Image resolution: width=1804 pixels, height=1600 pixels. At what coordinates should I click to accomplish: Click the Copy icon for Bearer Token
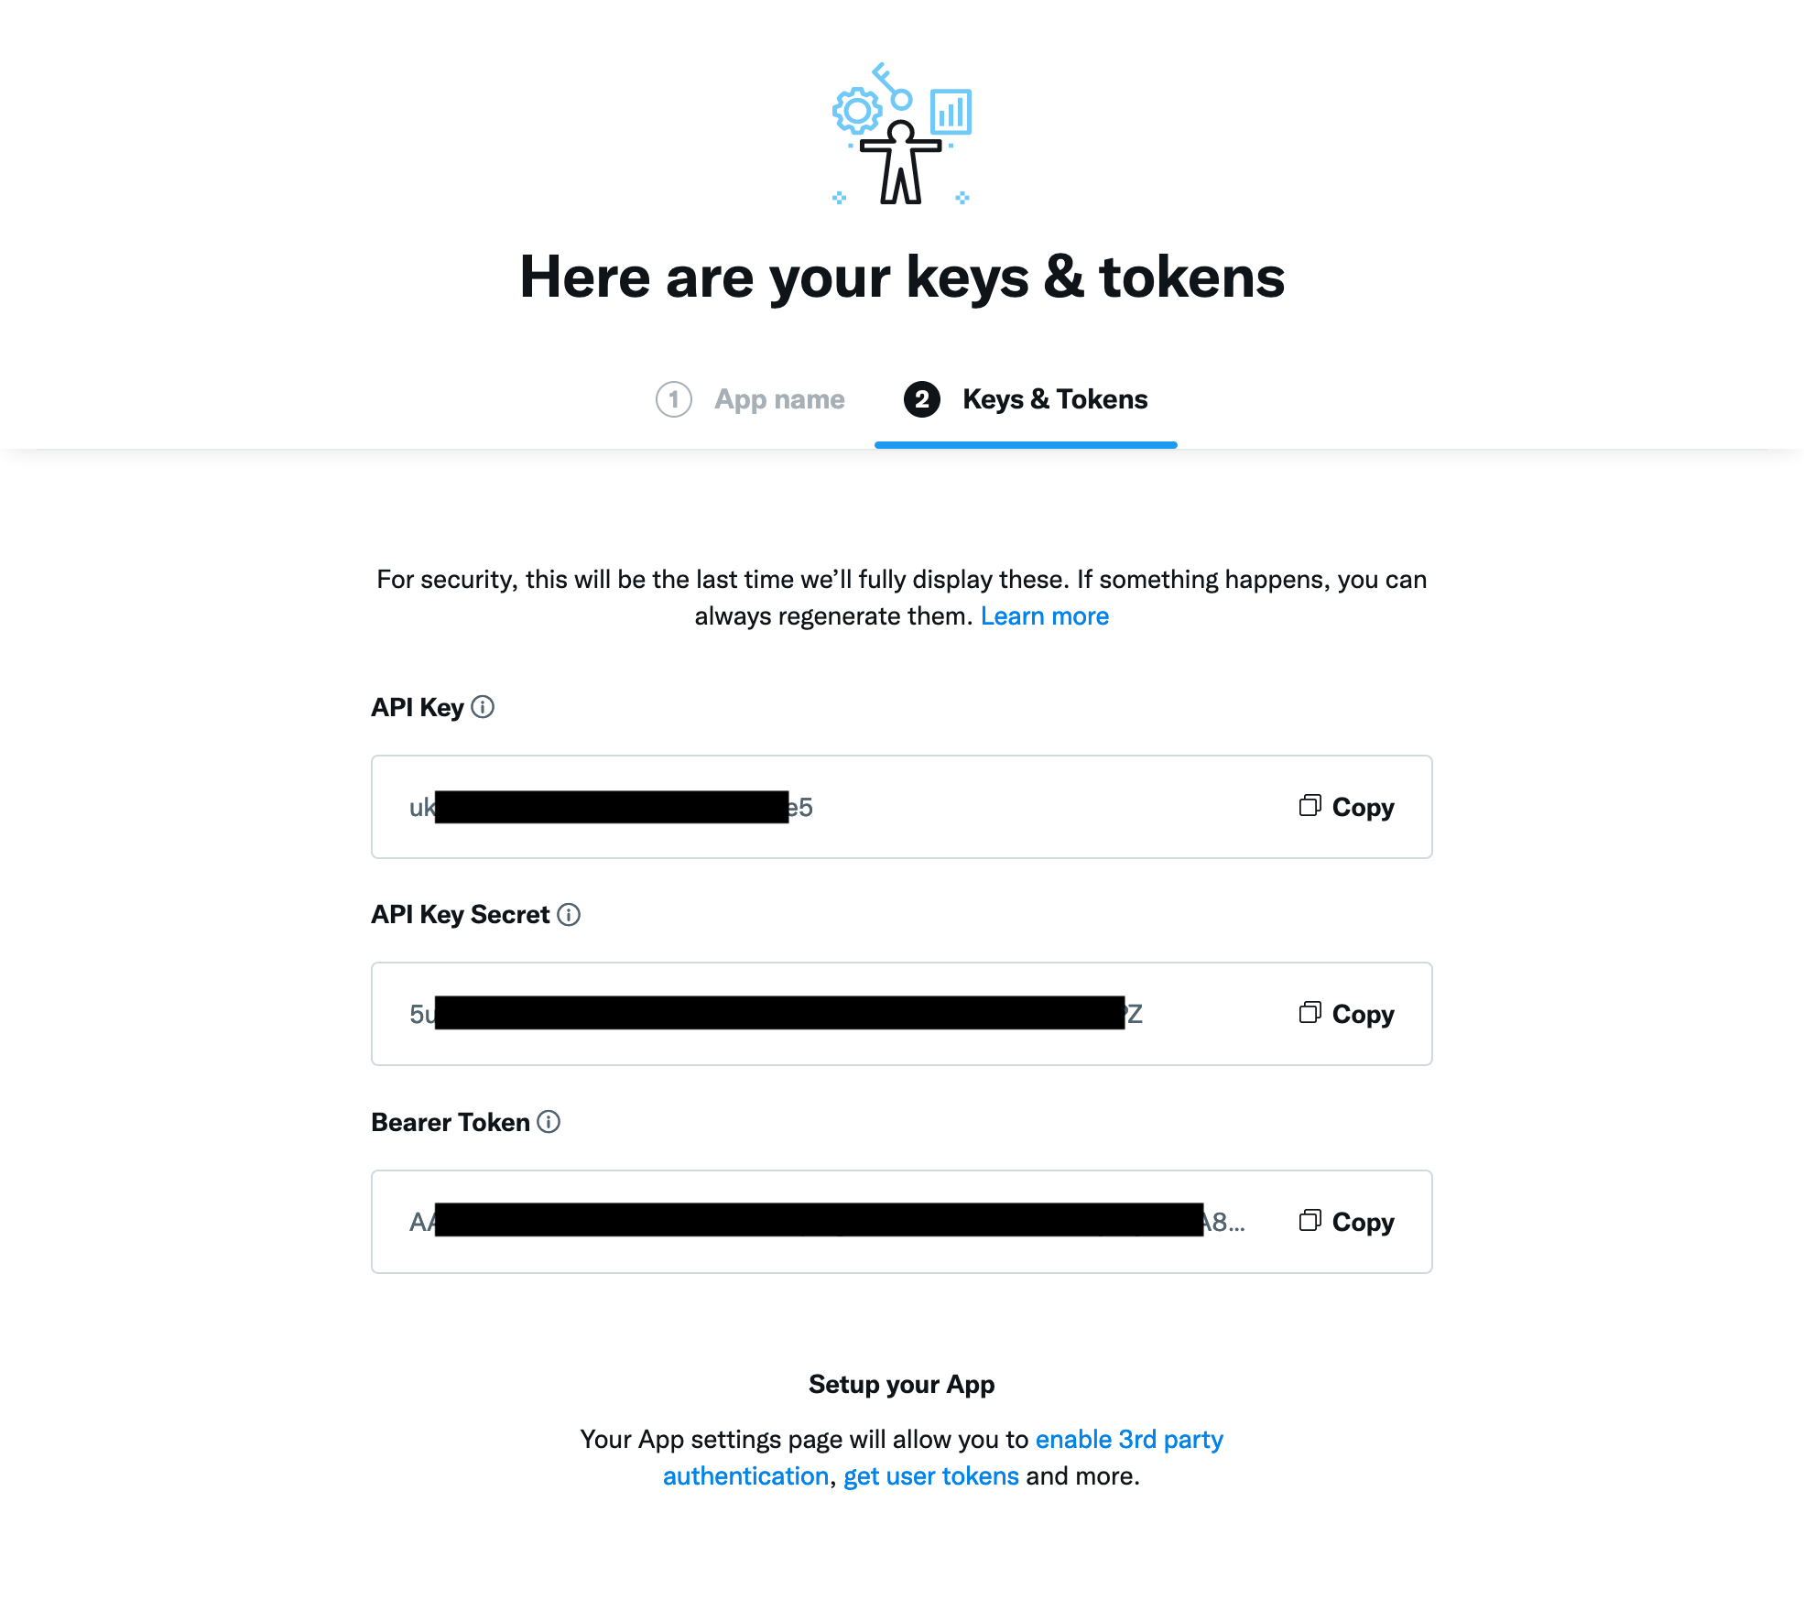click(x=1310, y=1220)
